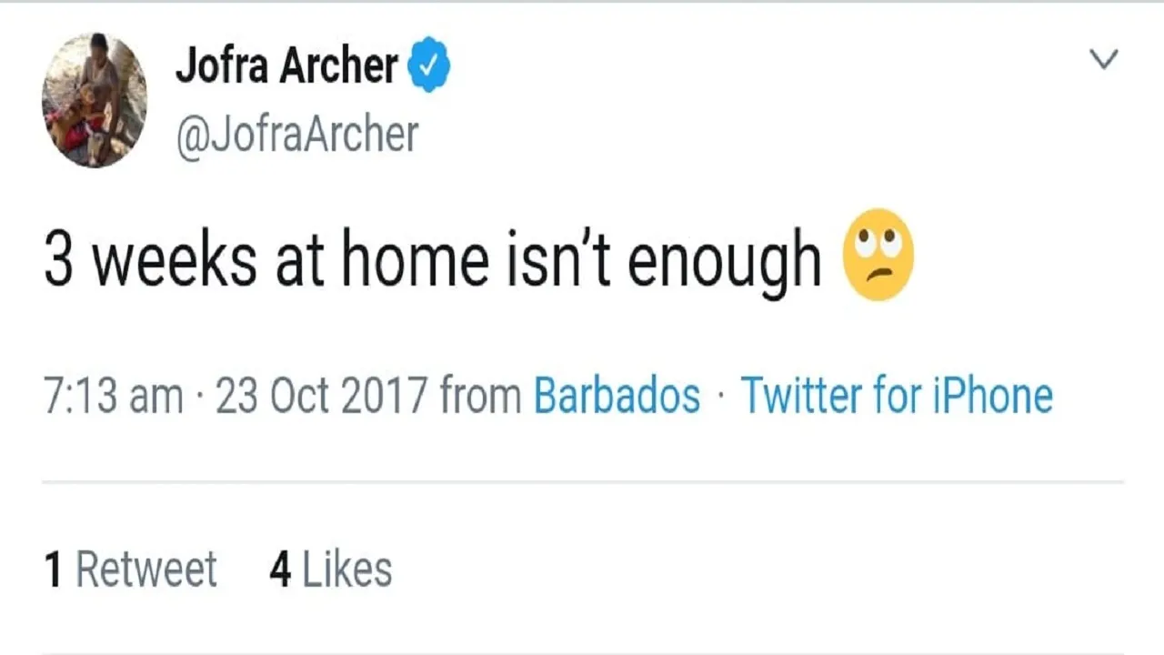Click the 7:13 am timestamp

(x=114, y=397)
